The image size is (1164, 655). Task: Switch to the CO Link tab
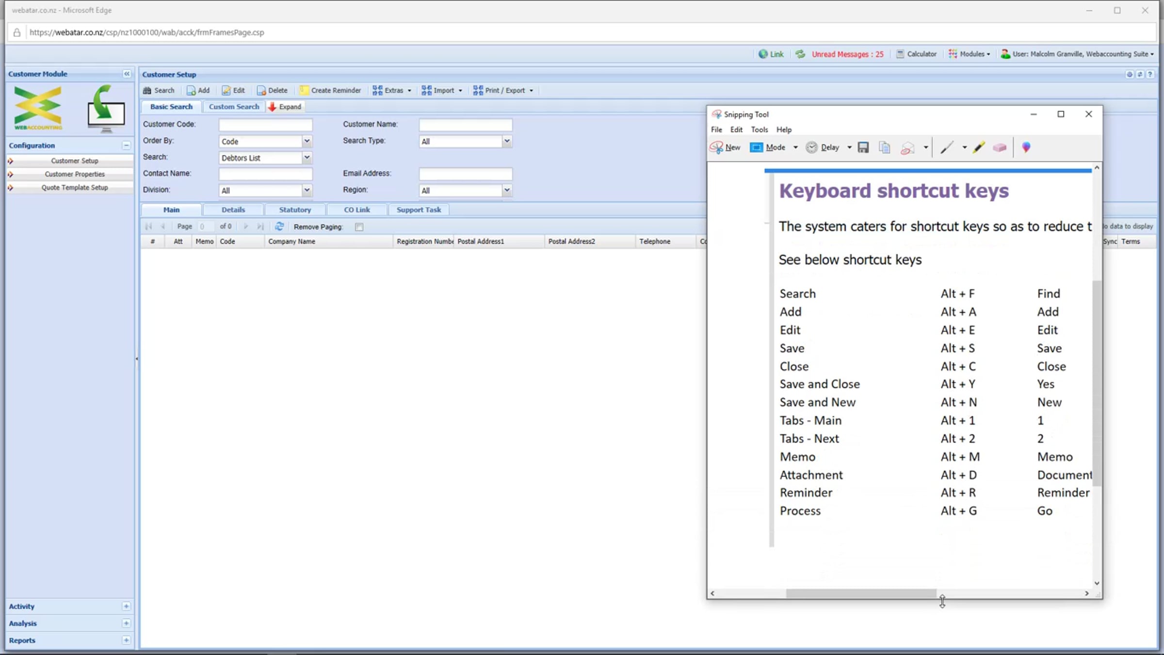(357, 210)
